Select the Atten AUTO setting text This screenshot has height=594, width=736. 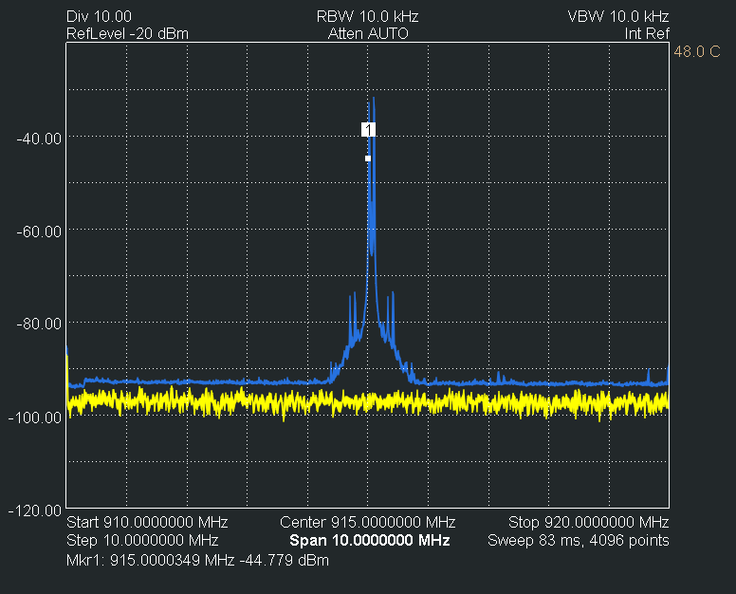coord(368,34)
